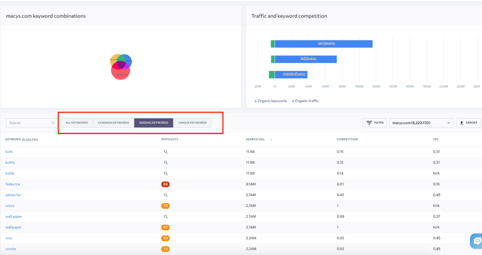
Task: Check difficulty for wall paper keyword
Action: [x=166, y=216]
